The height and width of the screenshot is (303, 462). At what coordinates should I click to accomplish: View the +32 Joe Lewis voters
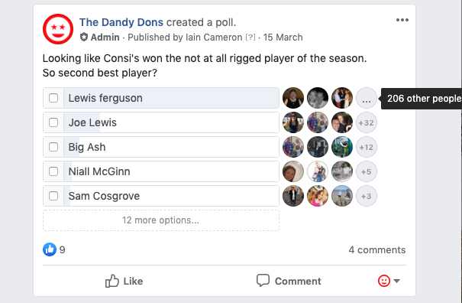click(x=367, y=122)
